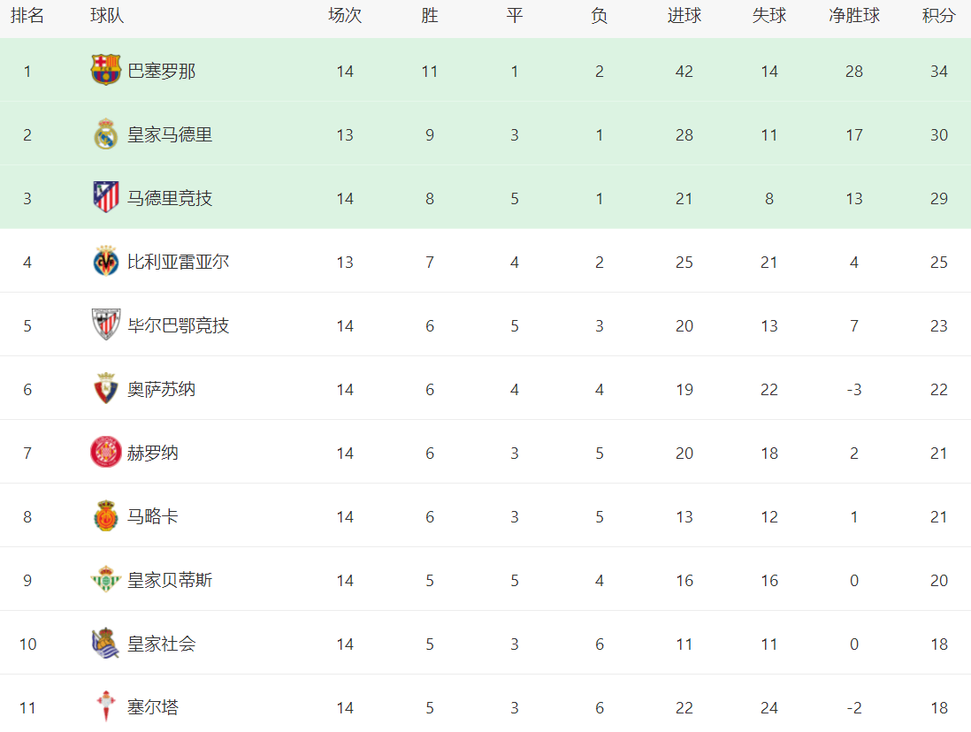Click the 场次 column header

point(345,16)
